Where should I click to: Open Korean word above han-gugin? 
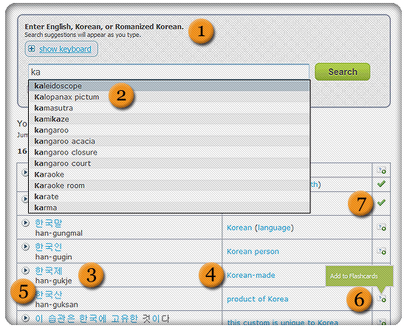49,247
